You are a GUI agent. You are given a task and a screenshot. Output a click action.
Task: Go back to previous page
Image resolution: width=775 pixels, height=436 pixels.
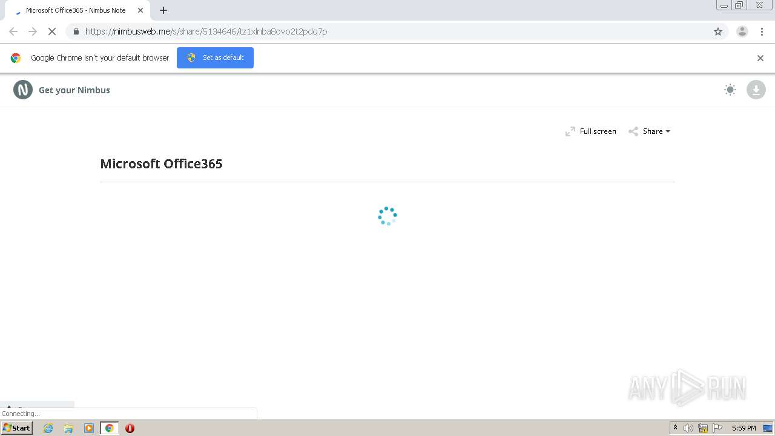coord(13,31)
